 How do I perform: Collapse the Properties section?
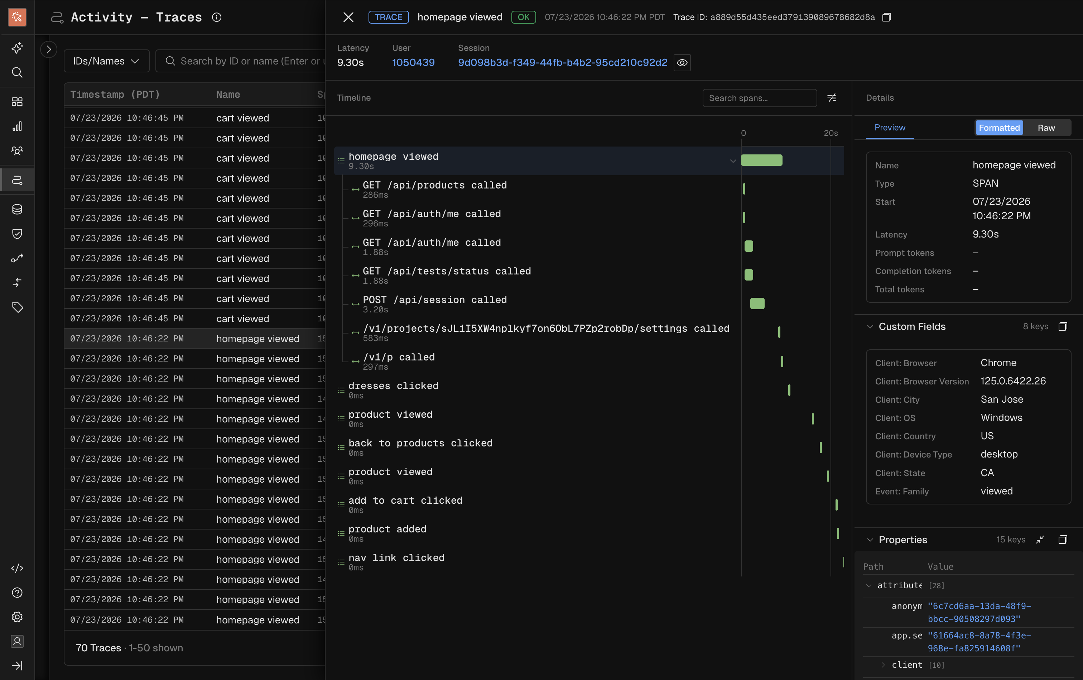pos(870,540)
